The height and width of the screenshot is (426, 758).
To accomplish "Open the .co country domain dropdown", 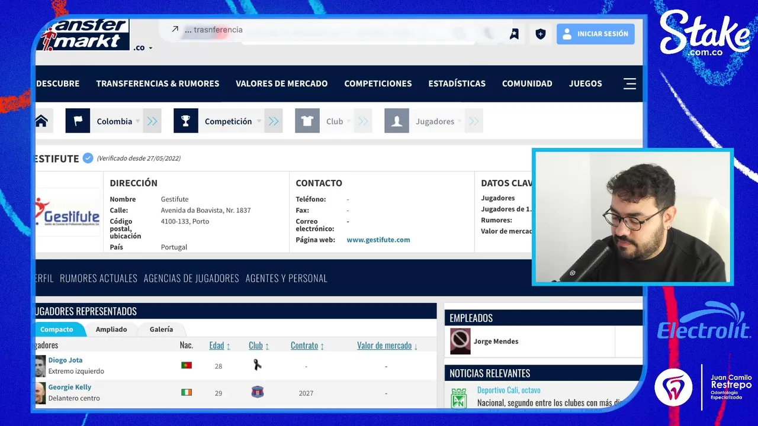I will 143,48.
